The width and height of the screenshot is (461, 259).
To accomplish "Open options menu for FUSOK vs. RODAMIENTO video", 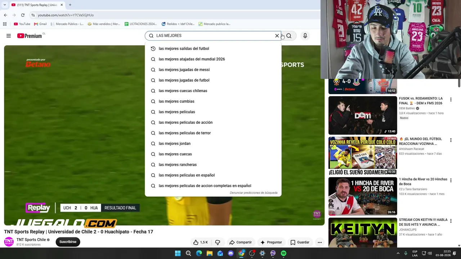I will 451,100.
